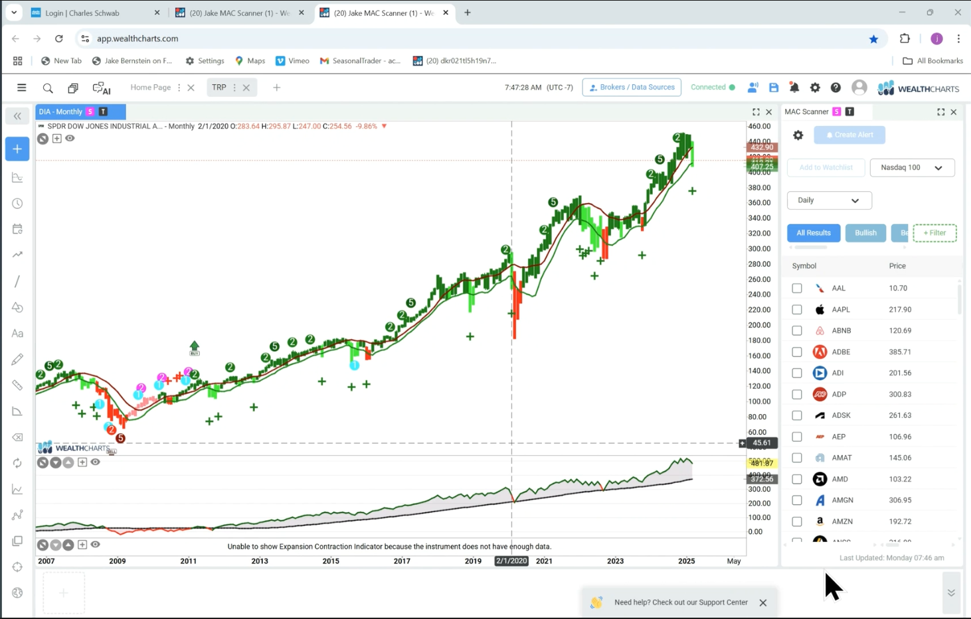Expand the bottom panel double chevron
This screenshot has width=971, height=619.
pyautogui.click(x=951, y=592)
